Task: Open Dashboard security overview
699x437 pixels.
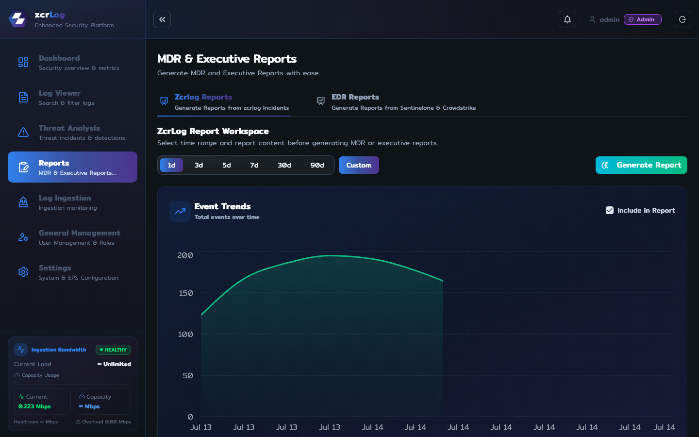Action: click(72, 62)
